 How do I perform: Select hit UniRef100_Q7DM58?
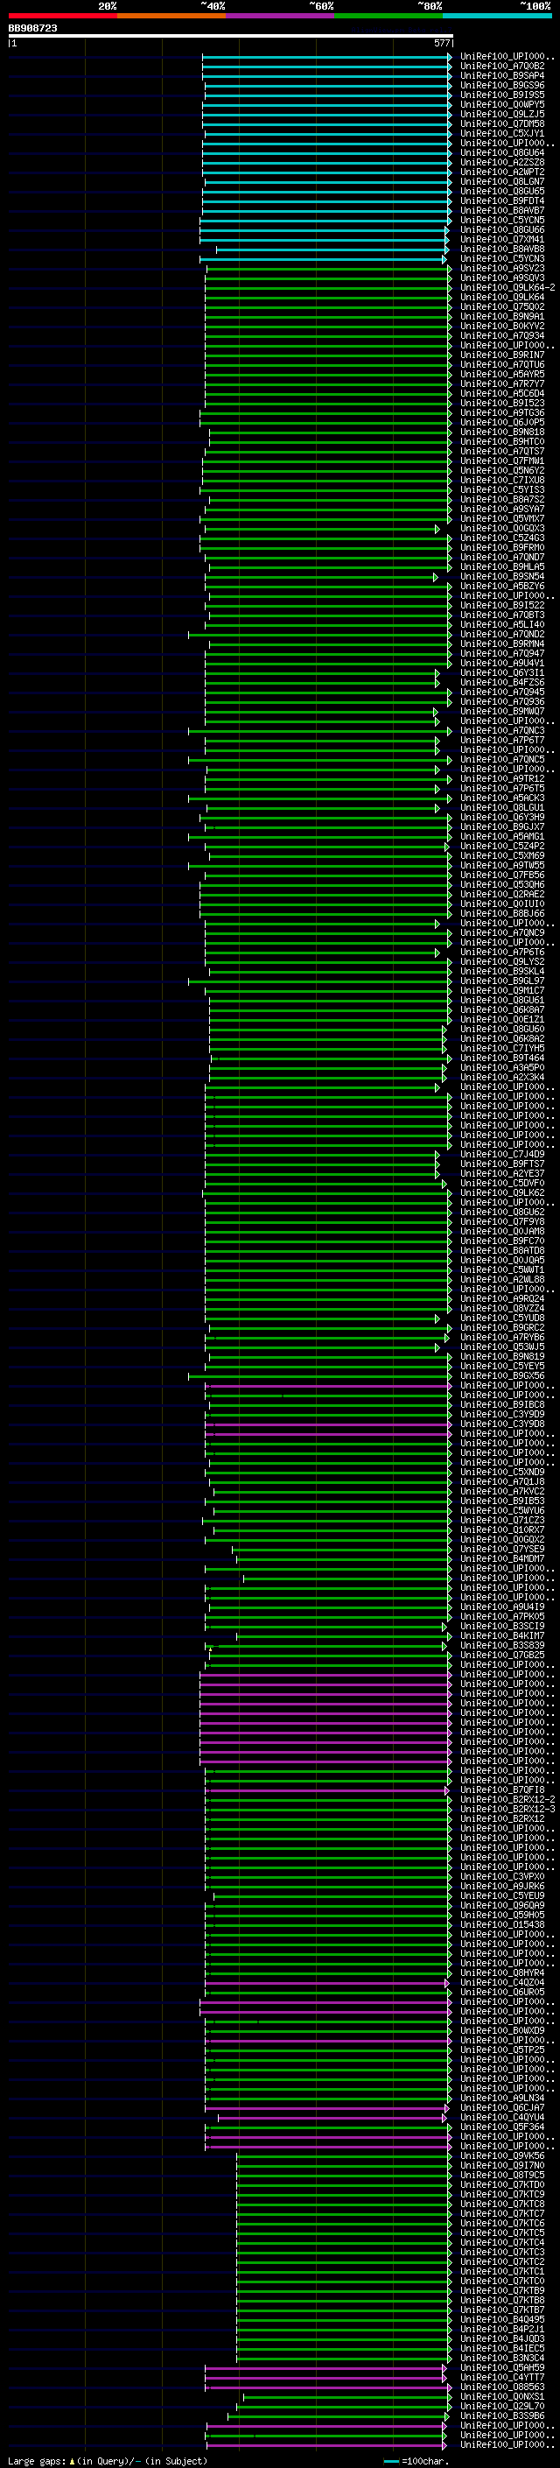(x=502, y=123)
